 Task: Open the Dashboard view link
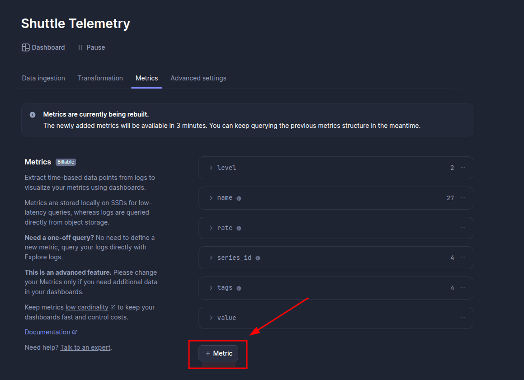pos(43,47)
